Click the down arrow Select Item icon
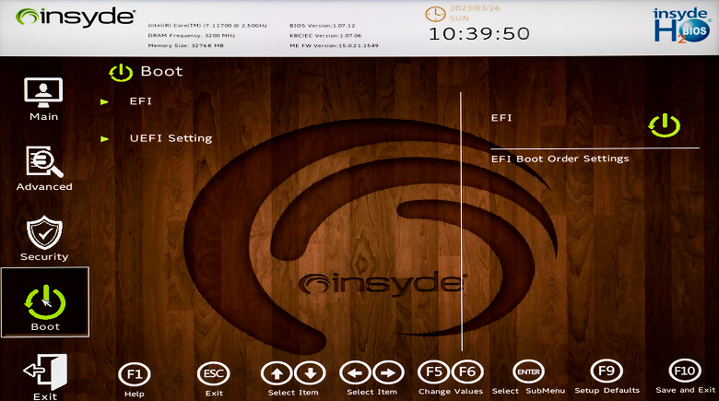The width and height of the screenshot is (719, 401). [x=310, y=373]
